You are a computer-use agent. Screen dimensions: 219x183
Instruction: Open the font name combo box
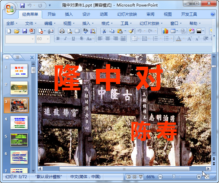[20, 39]
